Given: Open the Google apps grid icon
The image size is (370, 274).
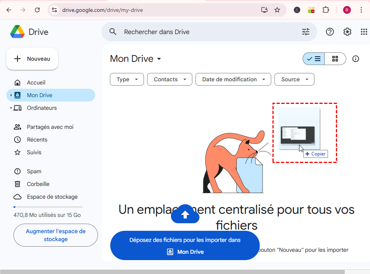Looking at the screenshot, I should click(x=364, y=32).
